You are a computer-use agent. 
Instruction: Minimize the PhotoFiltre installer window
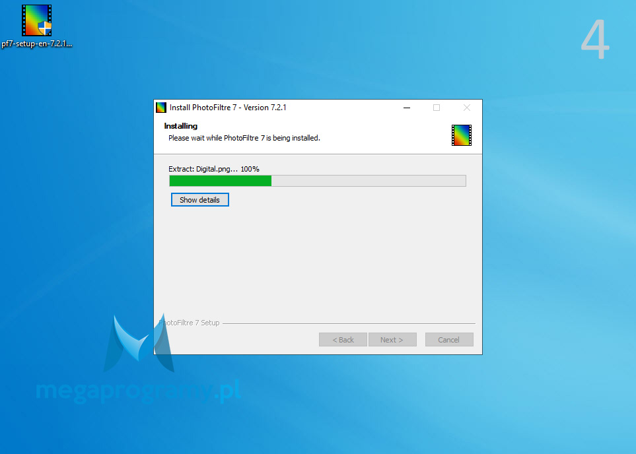407,108
